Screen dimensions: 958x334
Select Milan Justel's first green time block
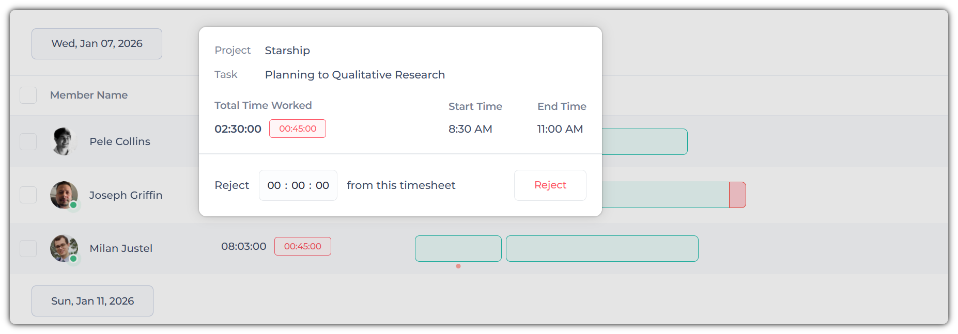[458, 248]
